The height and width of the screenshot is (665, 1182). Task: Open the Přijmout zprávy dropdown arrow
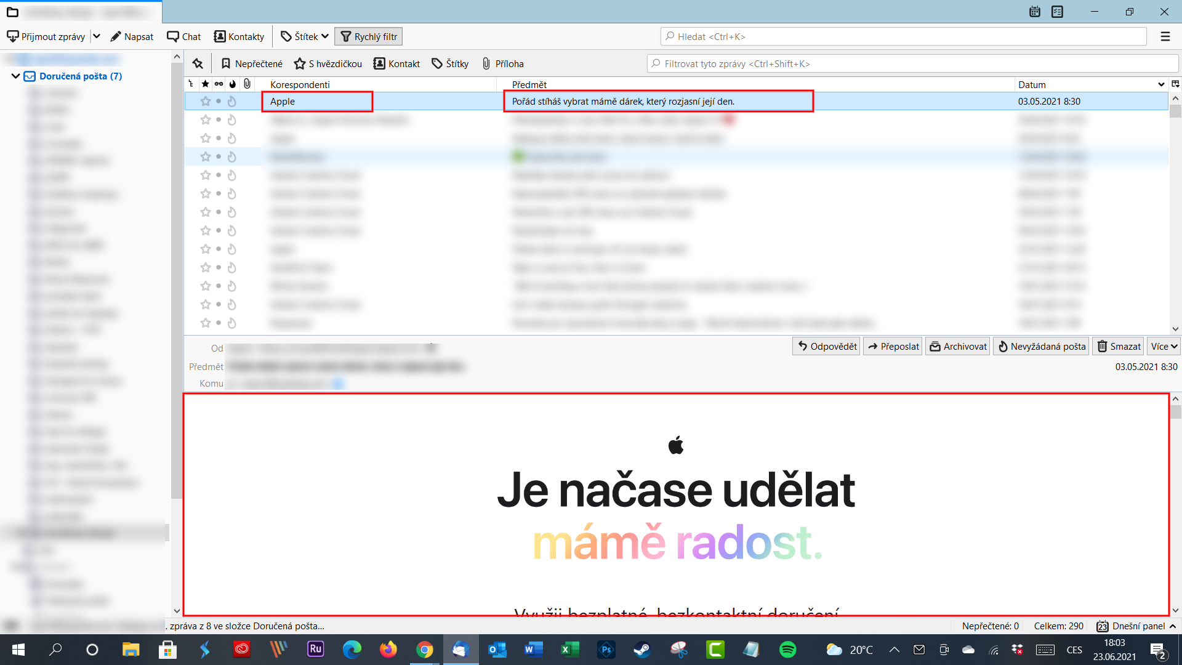97,36
